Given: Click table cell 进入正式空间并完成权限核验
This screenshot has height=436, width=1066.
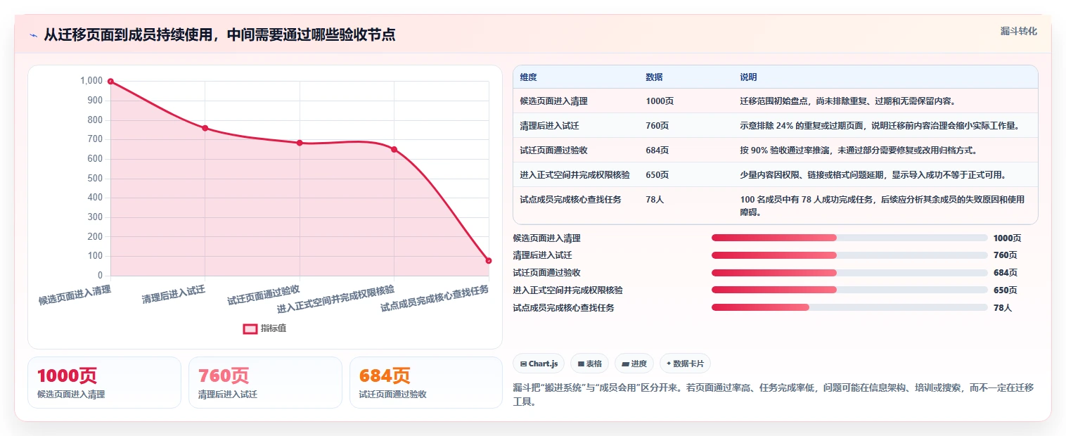Looking at the screenshot, I should tap(575, 175).
